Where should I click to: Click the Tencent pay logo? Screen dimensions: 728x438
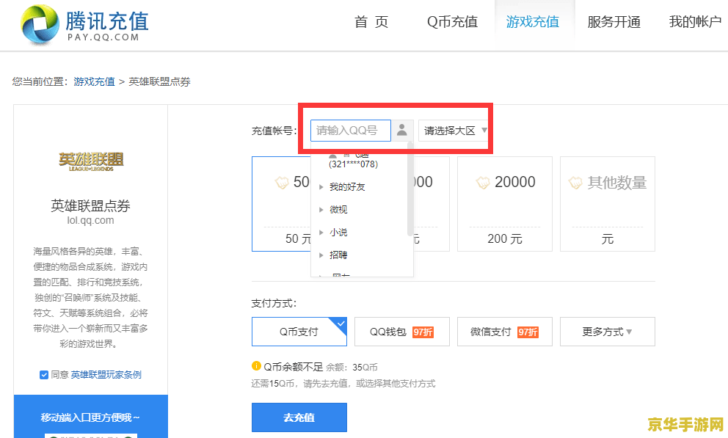[x=85, y=24]
